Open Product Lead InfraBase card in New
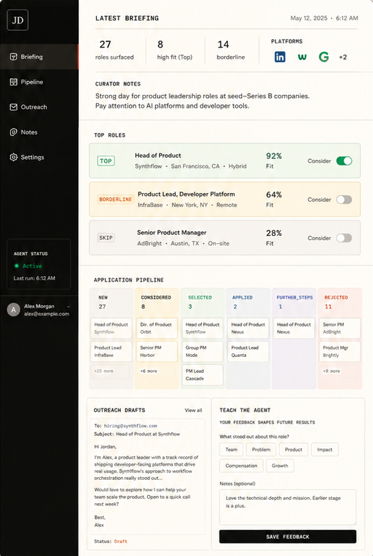373x556 pixels. pyautogui.click(x=112, y=351)
